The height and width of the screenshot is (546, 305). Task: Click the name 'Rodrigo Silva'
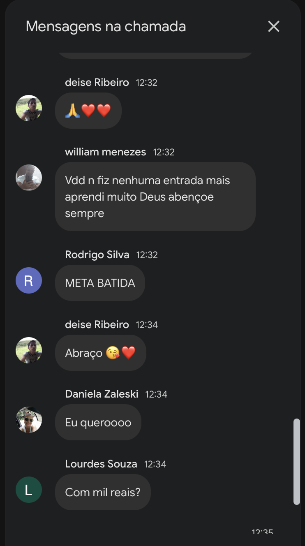(97, 255)
